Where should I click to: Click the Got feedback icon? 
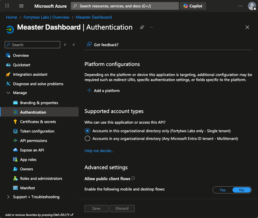[89, 45]
